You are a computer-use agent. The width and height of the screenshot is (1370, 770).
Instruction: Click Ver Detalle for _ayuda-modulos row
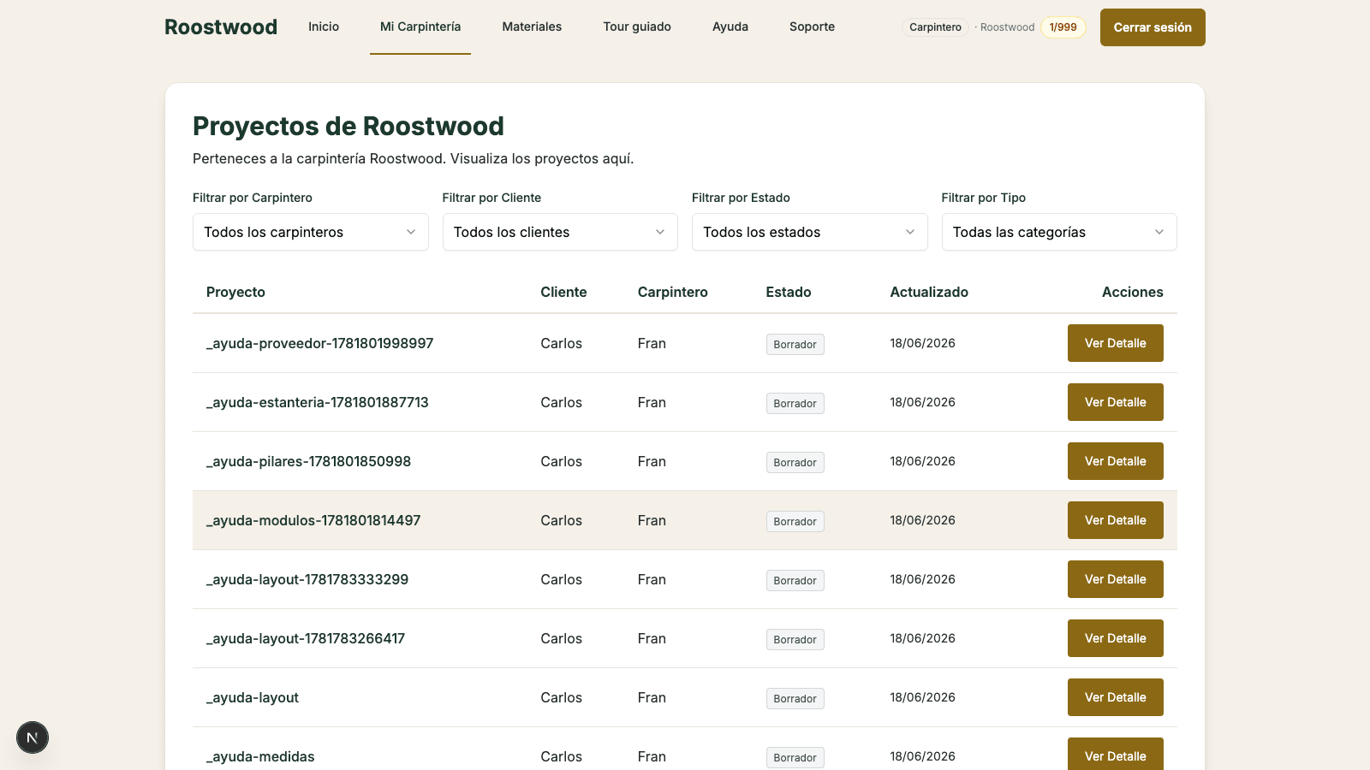pos(1115,520)
